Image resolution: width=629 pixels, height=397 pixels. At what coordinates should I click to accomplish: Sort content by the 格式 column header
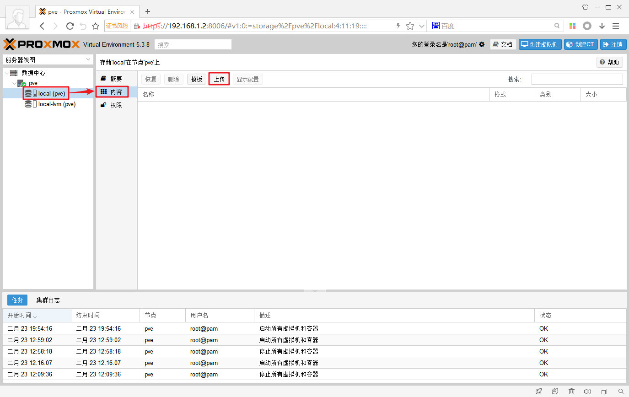pyautogui.click(x=512, y=94)
